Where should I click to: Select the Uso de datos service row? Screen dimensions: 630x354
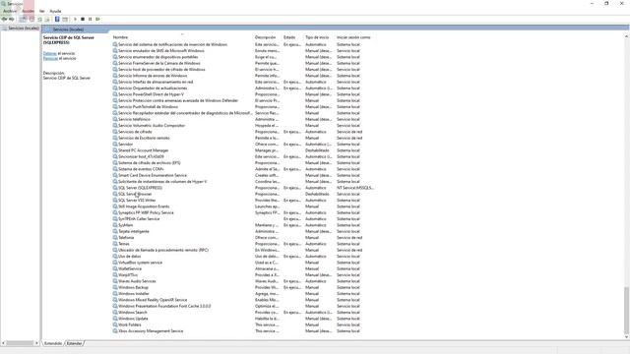click(243, 257)
